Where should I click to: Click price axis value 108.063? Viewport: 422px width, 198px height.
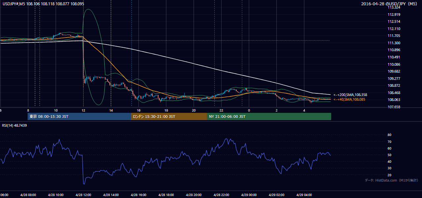(x=394, y=100)
